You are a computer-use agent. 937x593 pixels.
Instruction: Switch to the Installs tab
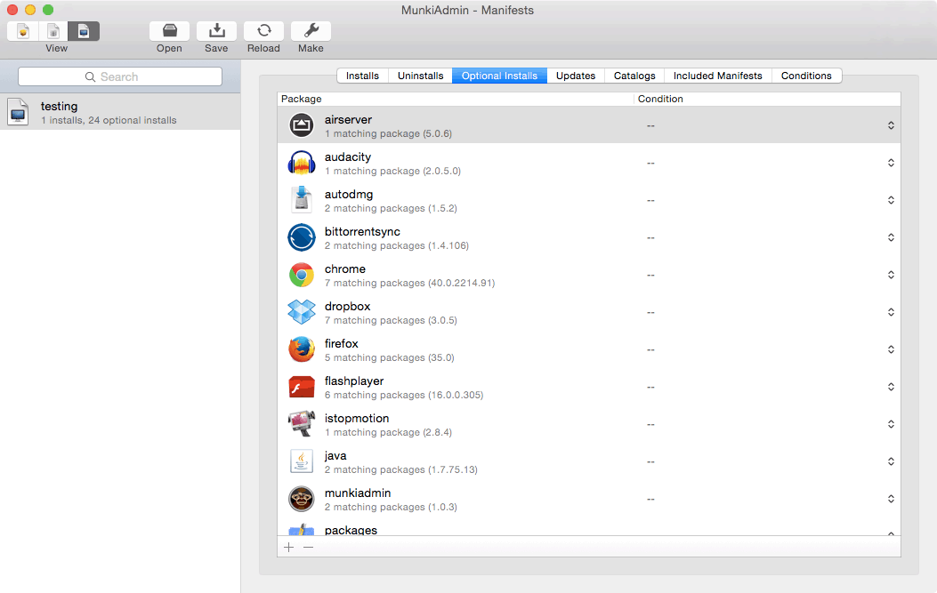pyautogui.click(x=362, y=76)
